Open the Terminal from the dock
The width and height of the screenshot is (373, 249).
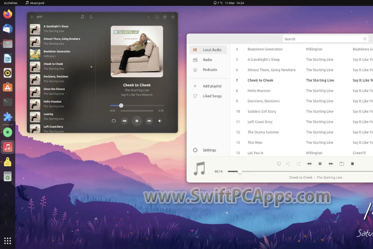point(8,102)
